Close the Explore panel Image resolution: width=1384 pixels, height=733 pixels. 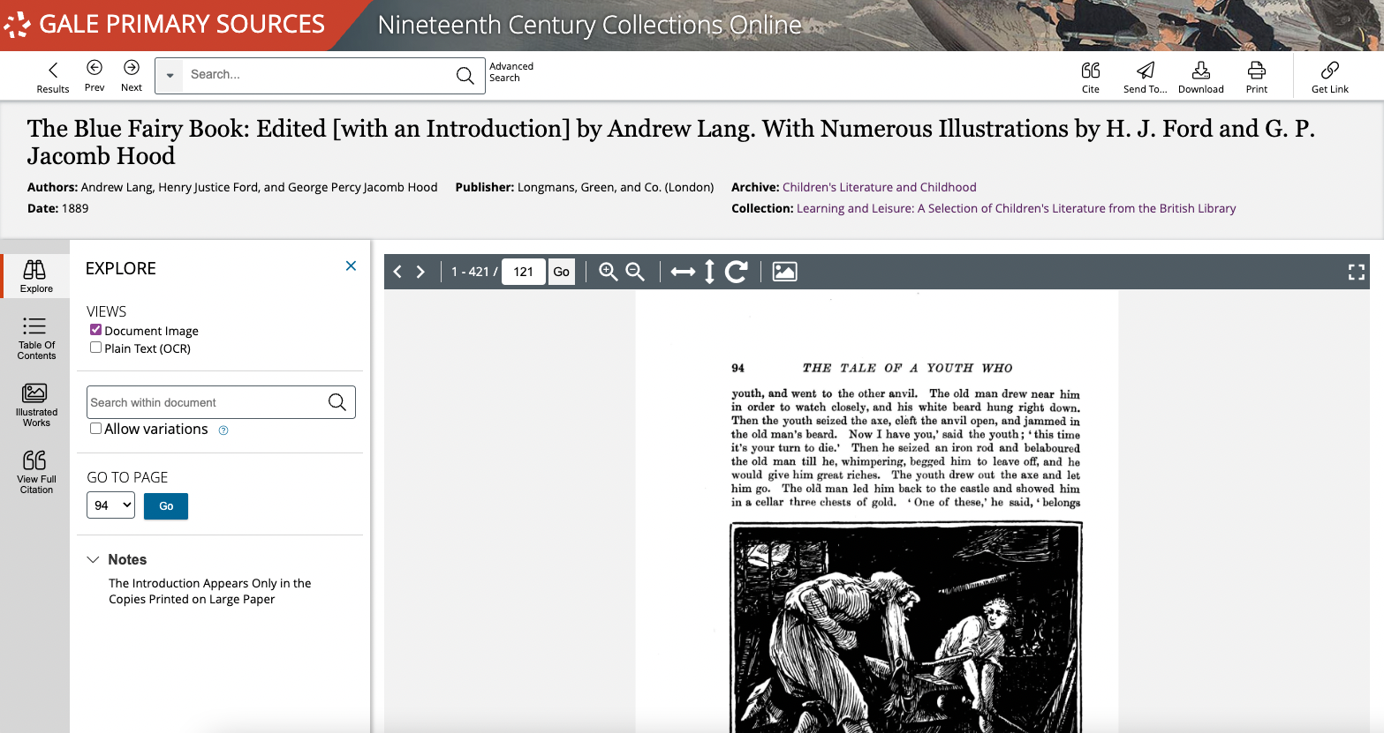pos(351,266)
